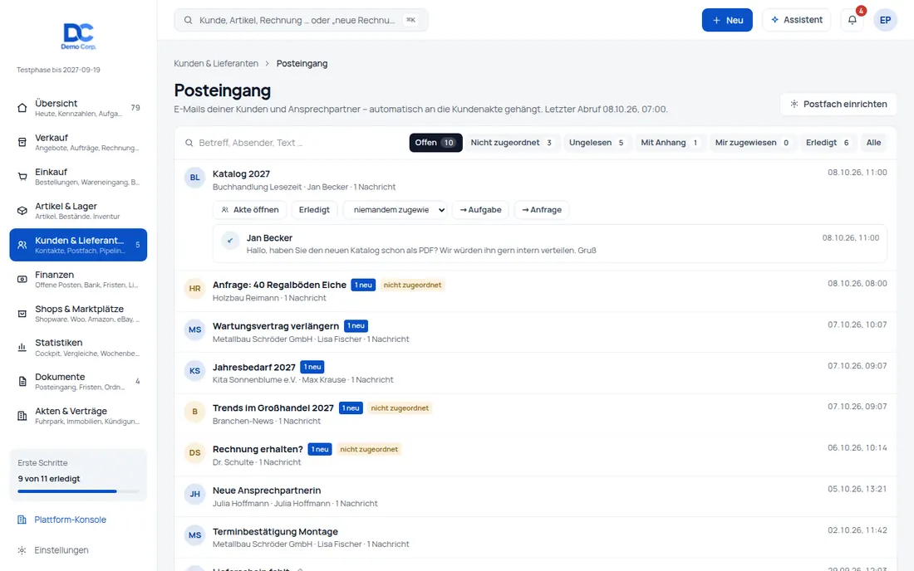Click the house icon beside Übersicht
The height and width of the screenshot is (571, 914).
(x=22, y=108)
